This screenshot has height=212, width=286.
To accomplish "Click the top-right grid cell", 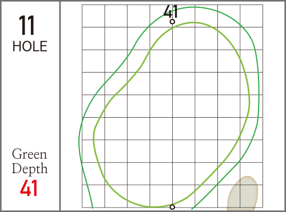I will (x=251, y=16).
